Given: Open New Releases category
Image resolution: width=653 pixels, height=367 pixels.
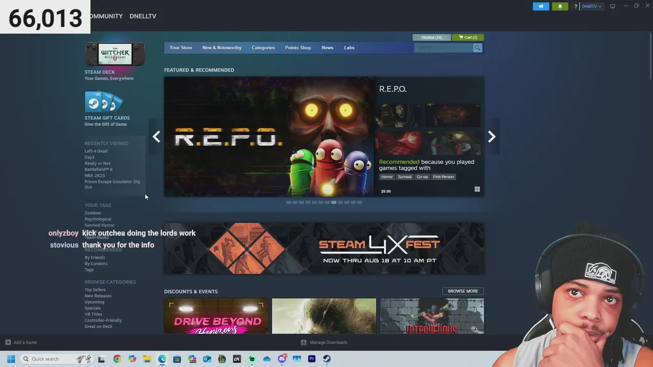Looking at the screenshot, I should (98, 296).
